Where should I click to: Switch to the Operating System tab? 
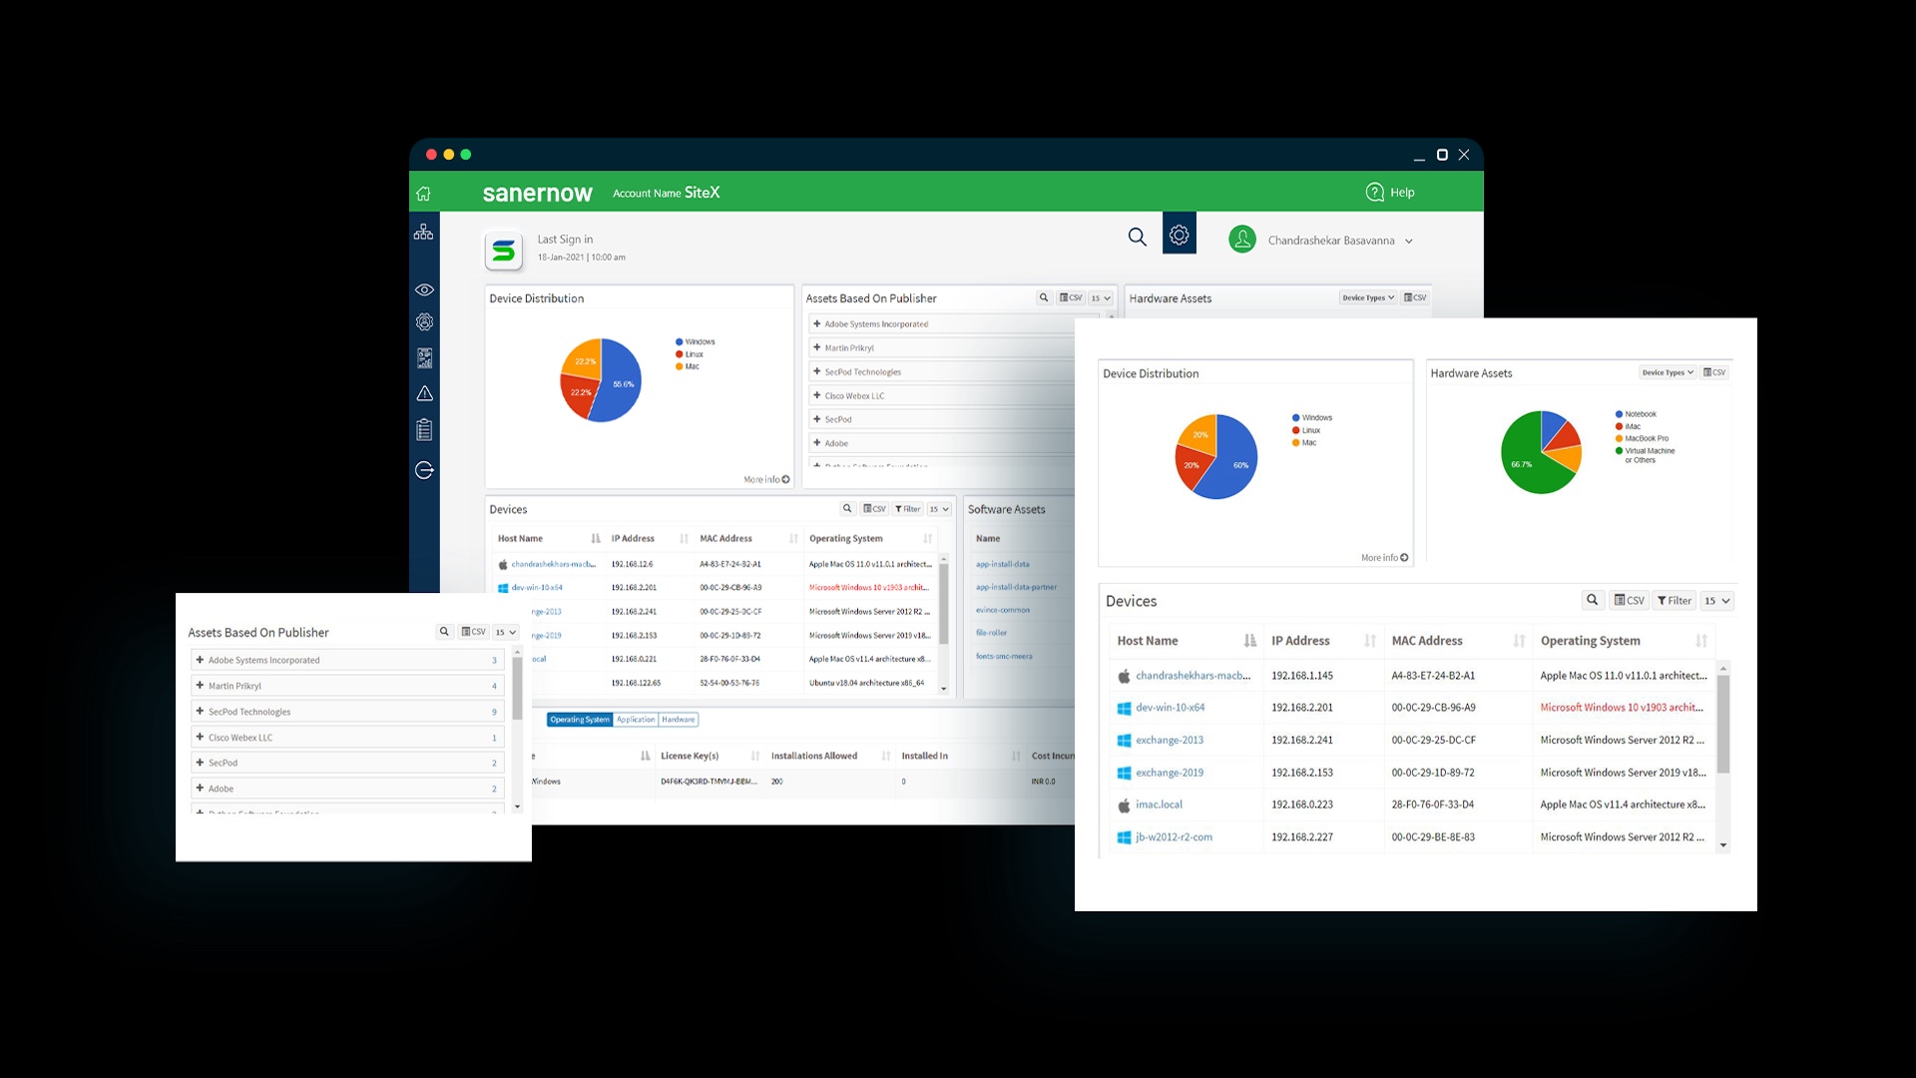click(580, 720)
